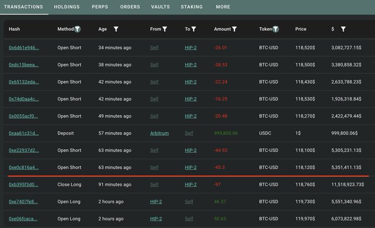375x228 pixels.
Task: Click the Price column header
Action: point(301,29)
